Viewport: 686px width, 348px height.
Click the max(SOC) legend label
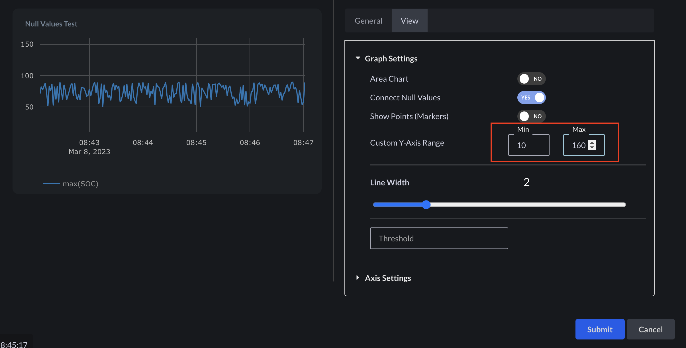80,184
